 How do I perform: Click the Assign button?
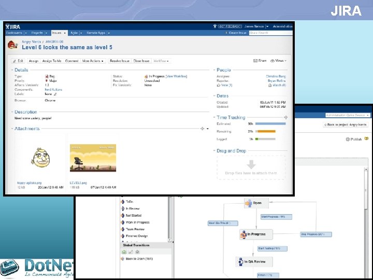click(34, 61)
